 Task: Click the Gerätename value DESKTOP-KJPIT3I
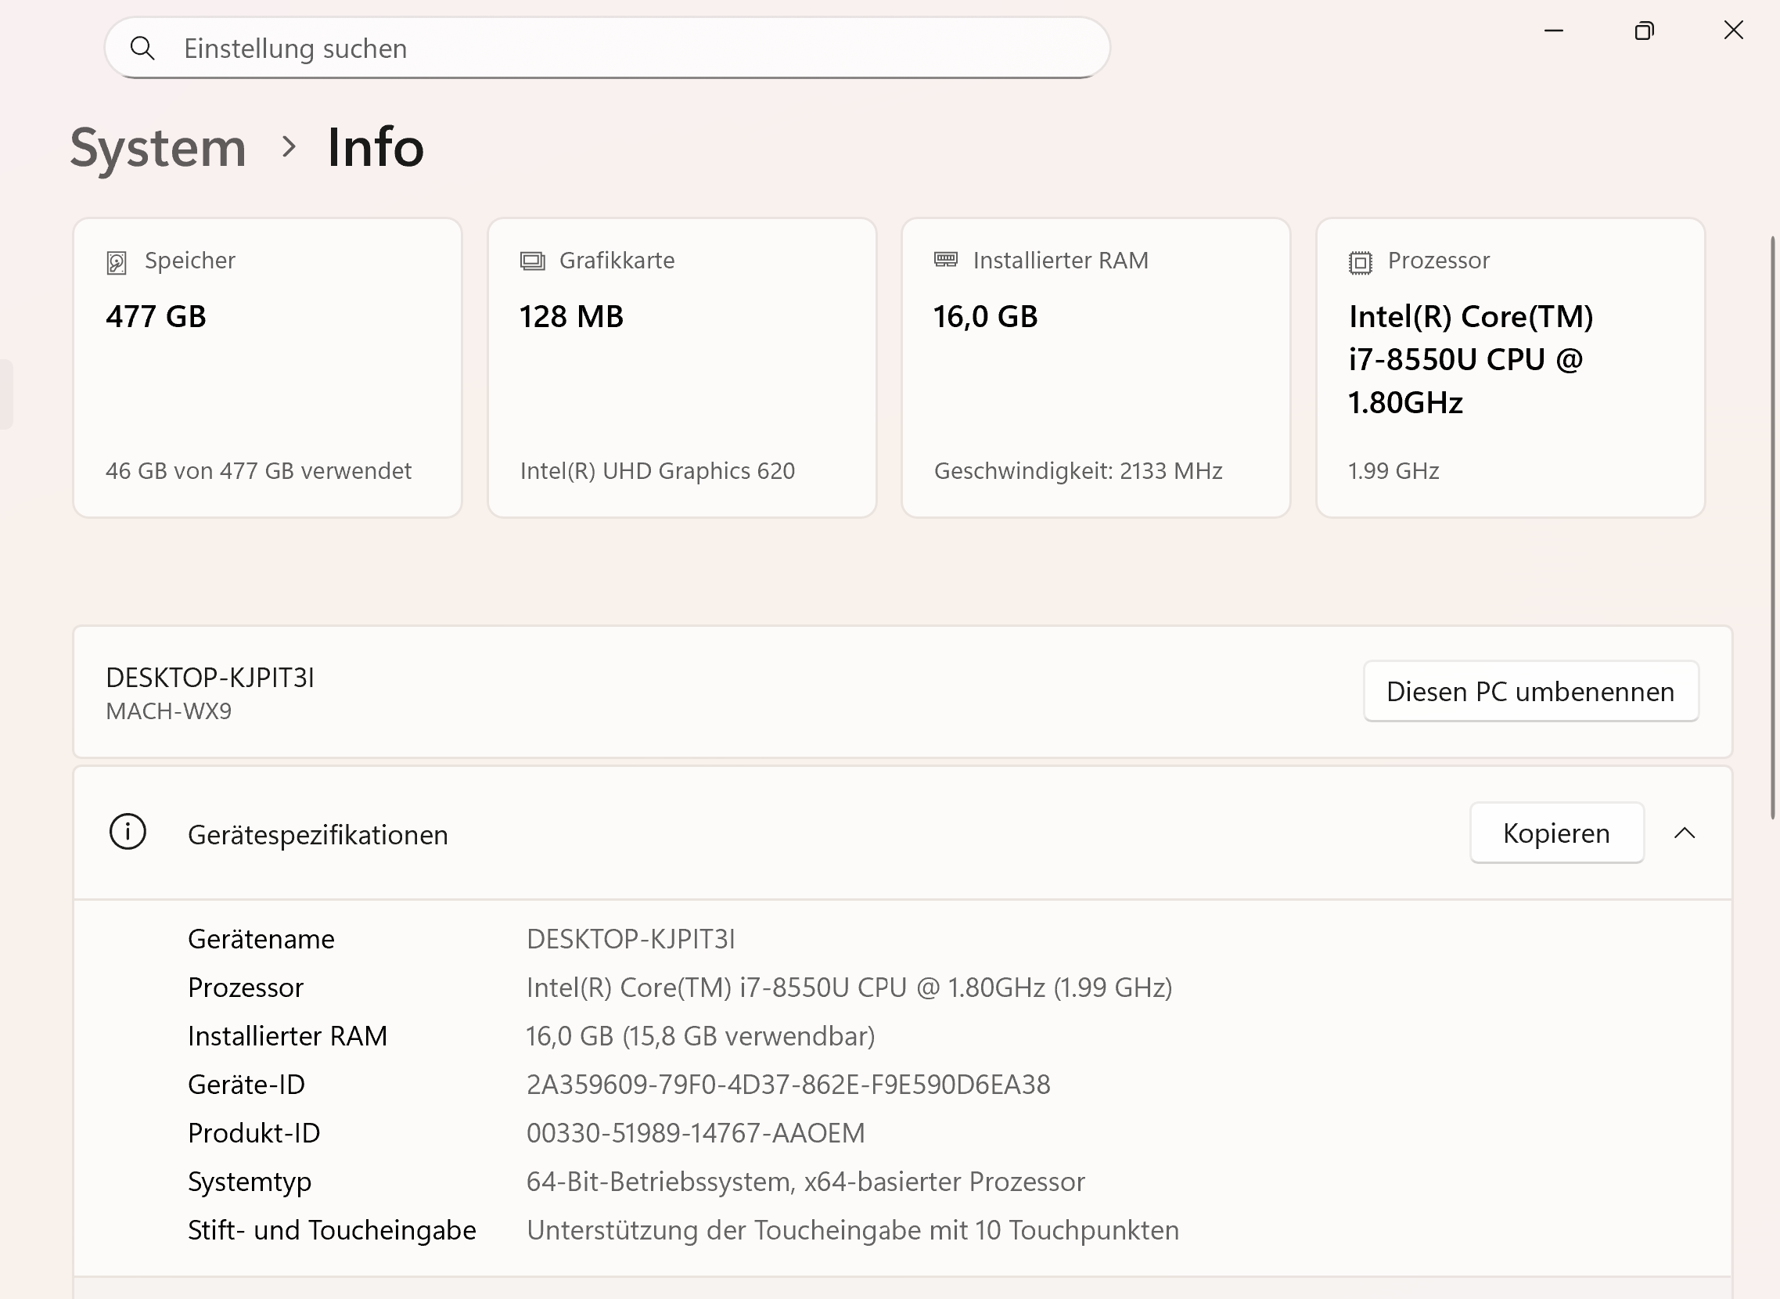(x=631, y=939)
